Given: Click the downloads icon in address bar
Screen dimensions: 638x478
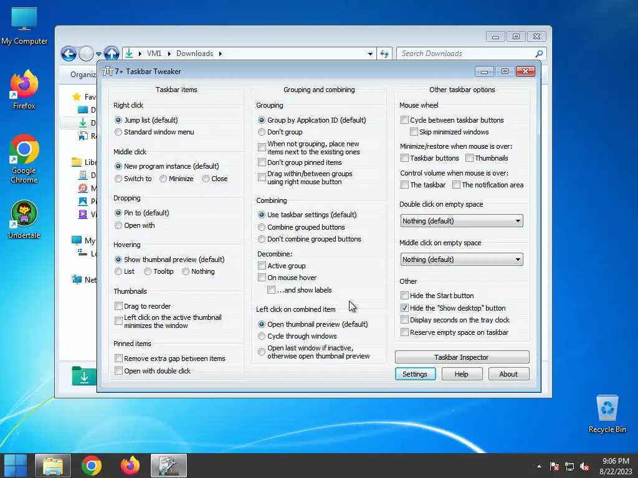Looking at the screenshot, I should pyautogui.click(x=129, y=54).
